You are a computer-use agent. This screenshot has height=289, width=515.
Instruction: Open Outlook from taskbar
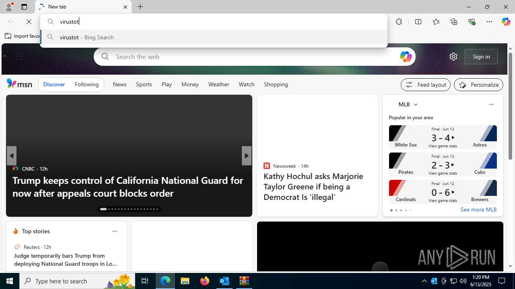point(225,281)
